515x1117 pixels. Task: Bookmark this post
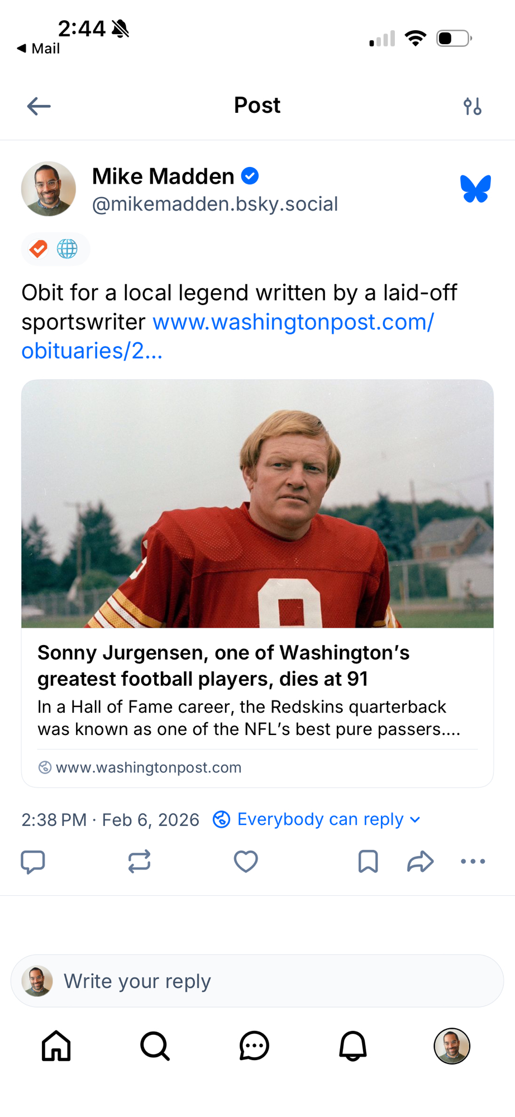(x=368, y=861)
